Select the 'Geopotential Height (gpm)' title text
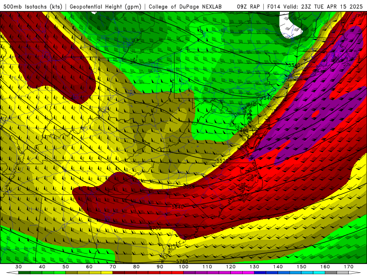367x275 pixels. (x=106, y=6)
